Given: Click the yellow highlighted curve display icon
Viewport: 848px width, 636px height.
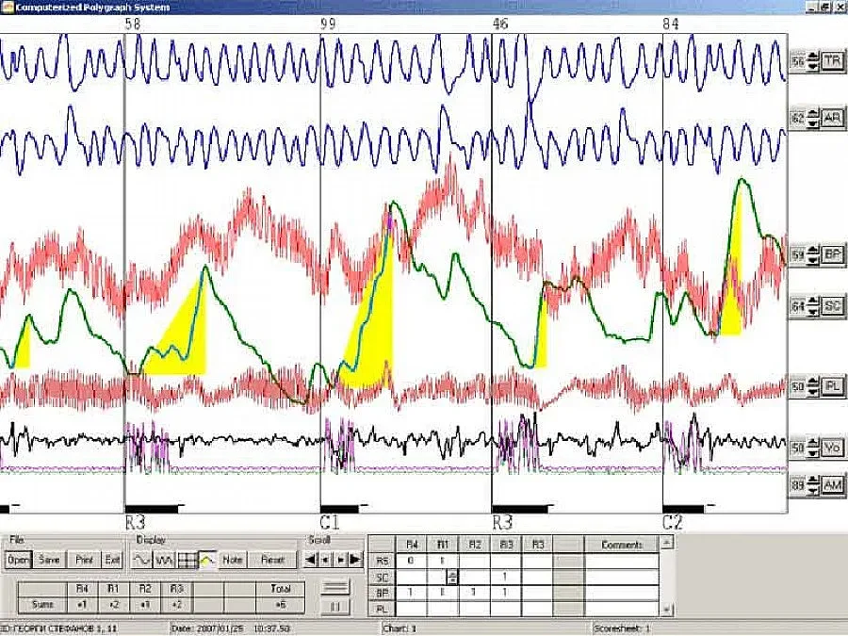Looking at the screenshot, I should click(x=207, y=559).
